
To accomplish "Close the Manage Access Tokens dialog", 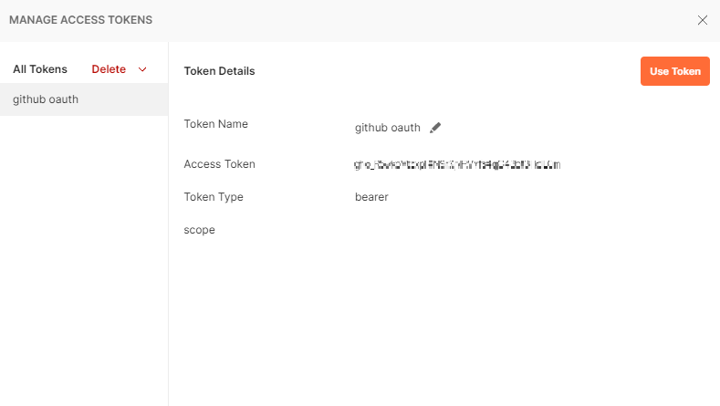I will (x=702, y=20).
